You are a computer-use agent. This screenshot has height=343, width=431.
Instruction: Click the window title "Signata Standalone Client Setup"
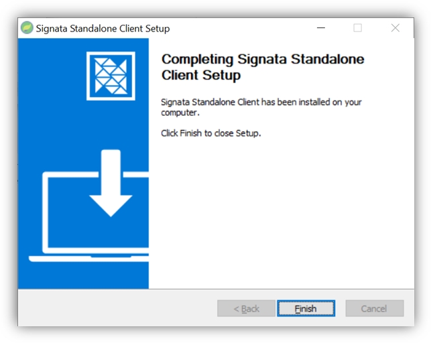103,28
